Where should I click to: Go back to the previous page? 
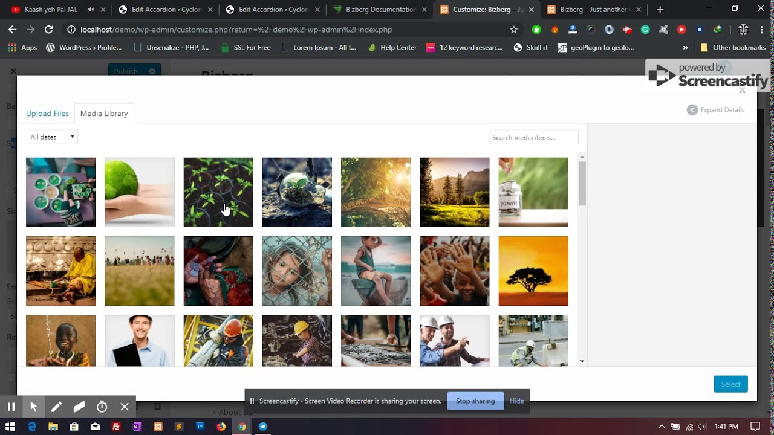click(x=13, y=30)
